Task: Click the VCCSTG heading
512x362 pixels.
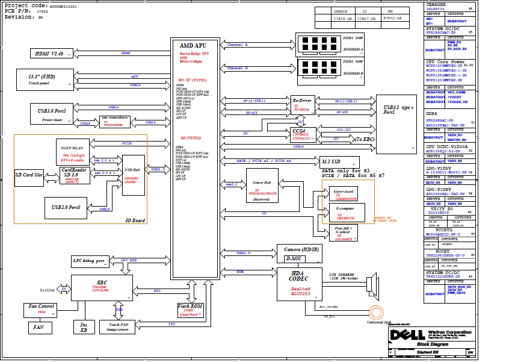Action: pyautogui.click(x=444, y=230)
